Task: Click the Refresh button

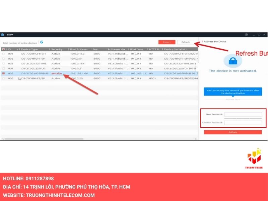Action: (x=186, y=42)
